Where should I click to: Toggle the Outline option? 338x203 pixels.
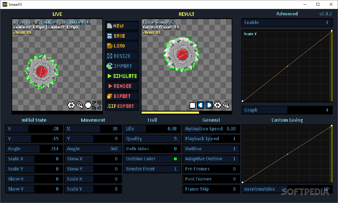coord(211,149)
